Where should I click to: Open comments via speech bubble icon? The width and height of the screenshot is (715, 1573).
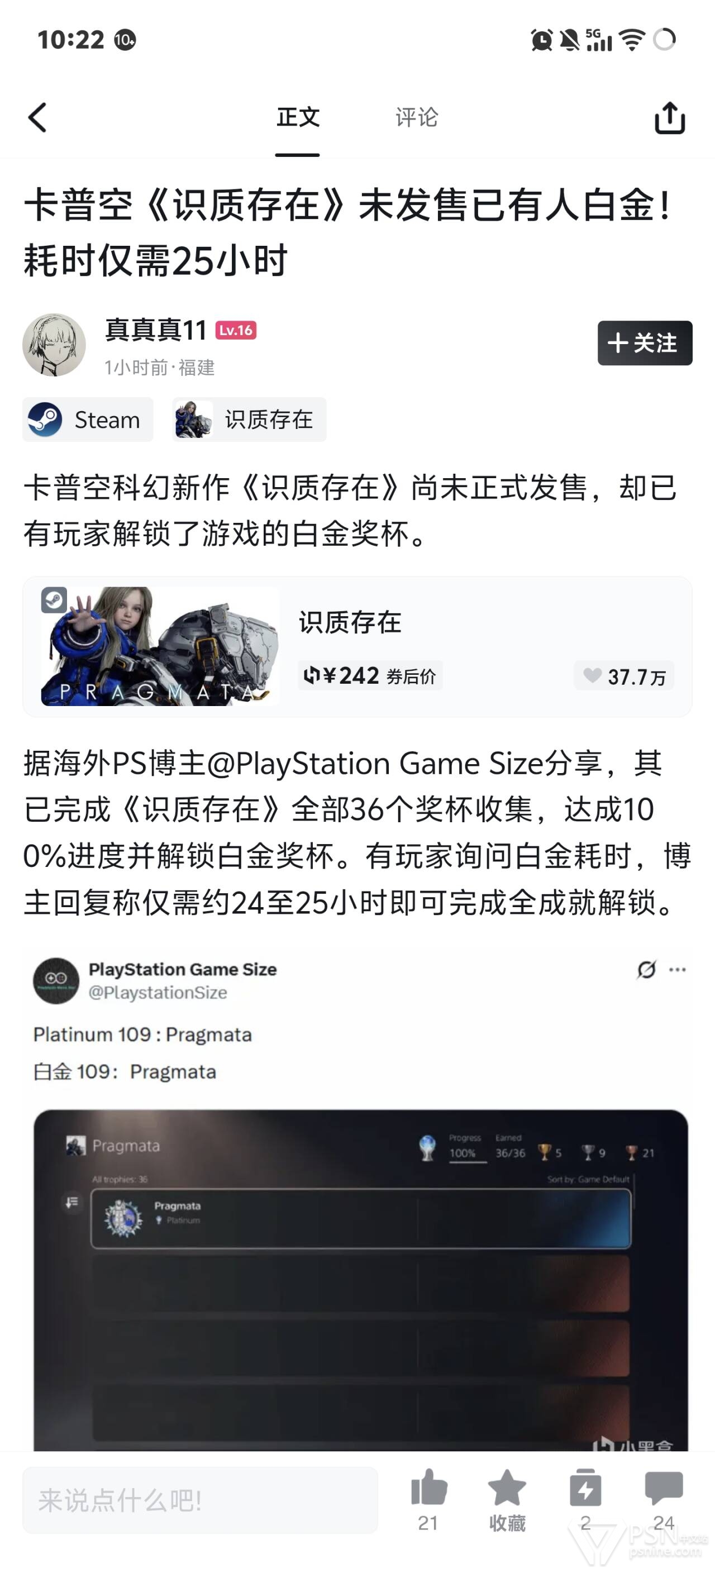click(x=664, y=1488)
